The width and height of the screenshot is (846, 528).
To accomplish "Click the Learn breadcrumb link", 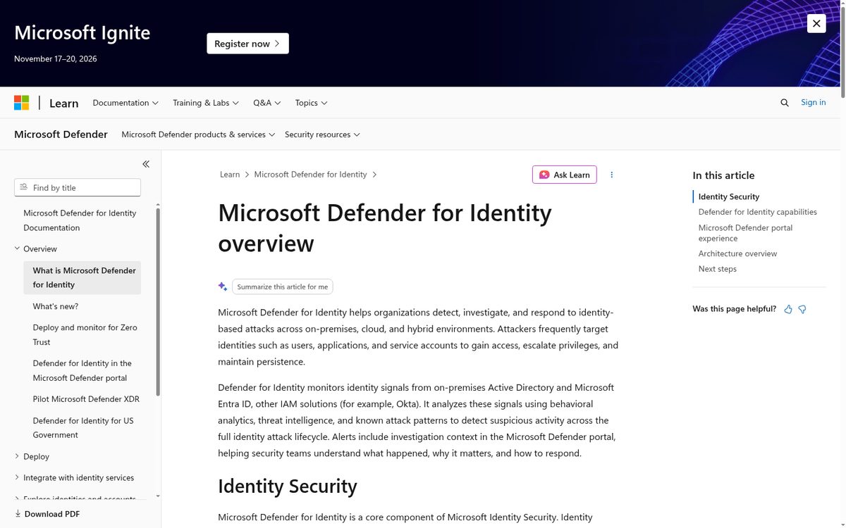I will (x=230, y=175).
